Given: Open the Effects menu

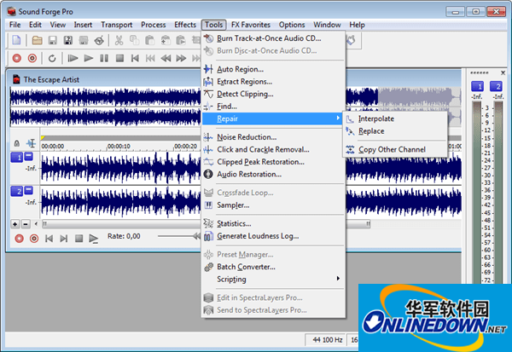Looking at the screenshot, I should (183, 25).
